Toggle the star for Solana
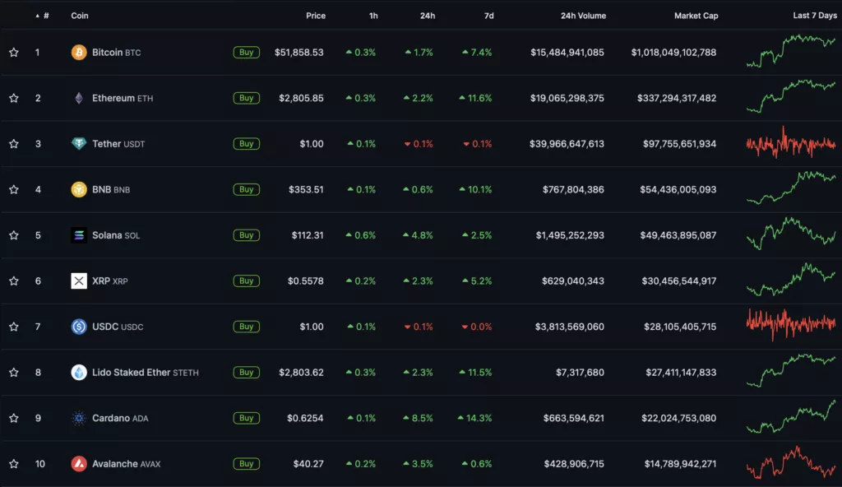This screenshot has height=487, width=842. 14,235
